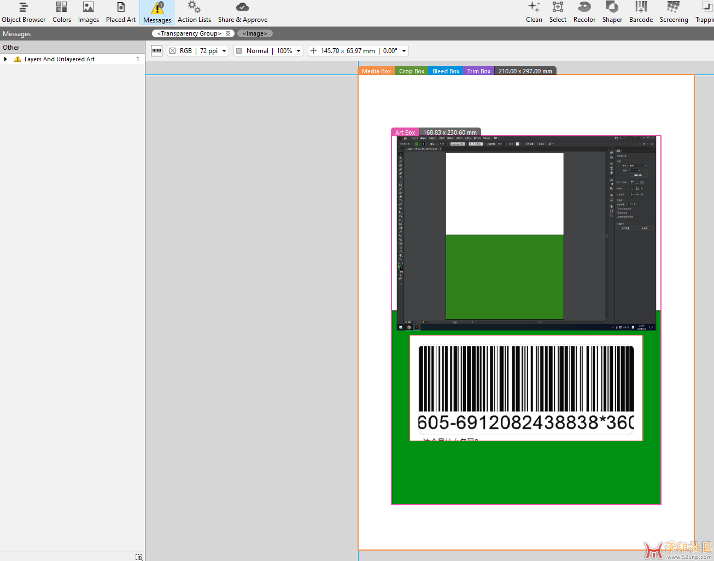Viewport: 714px width, 561px height.
Task: Click the 210.00 x 297.00 mm page size label
Action: pos(525,71)
